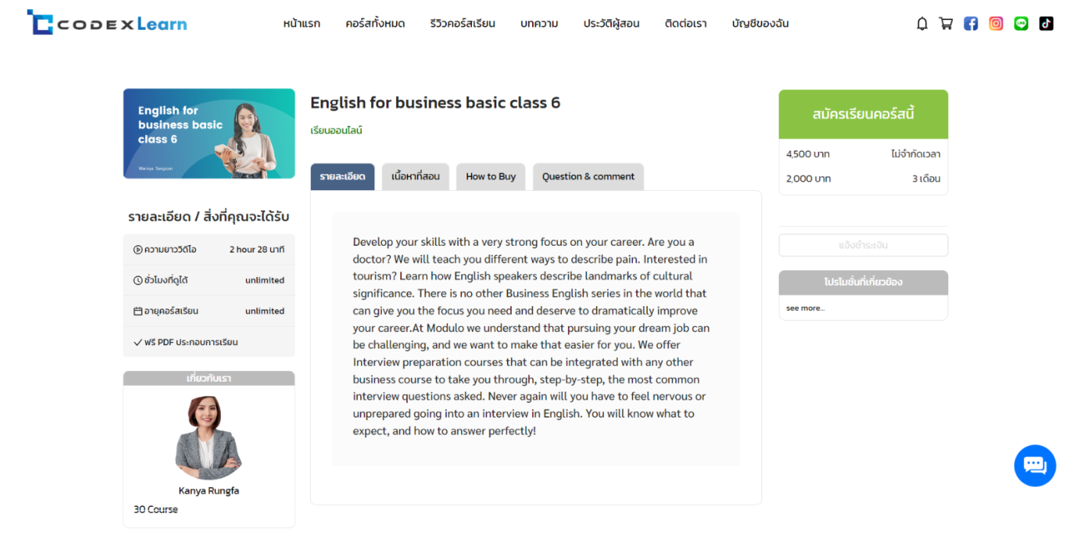The image size is (1069, 552).
Task: Open บัญชีของฉัน menu item
Action: (760, 24)
